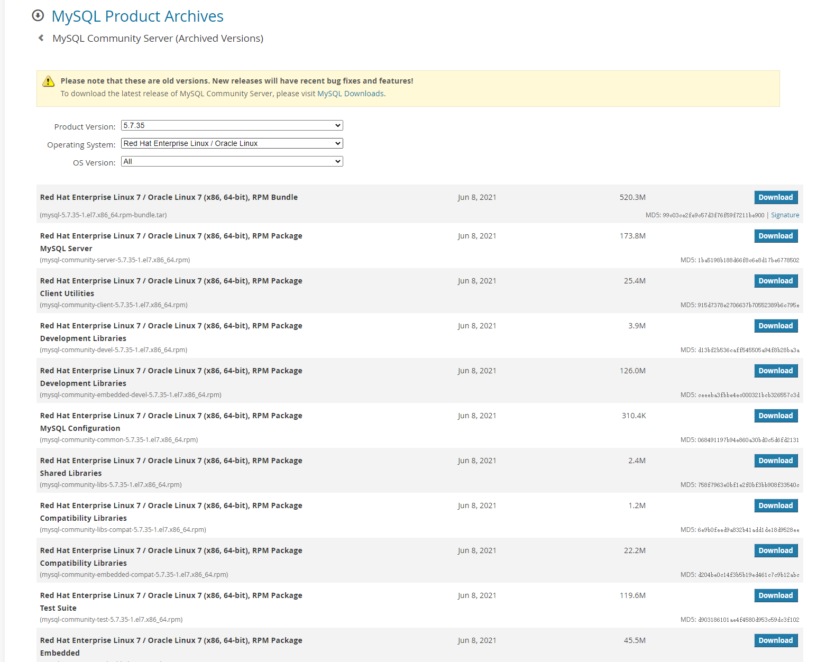The width and height of the screenshot is (826, 662).
Task: Download the 1.2M Compatibility Libraries package
Action: tap(776, 505)
